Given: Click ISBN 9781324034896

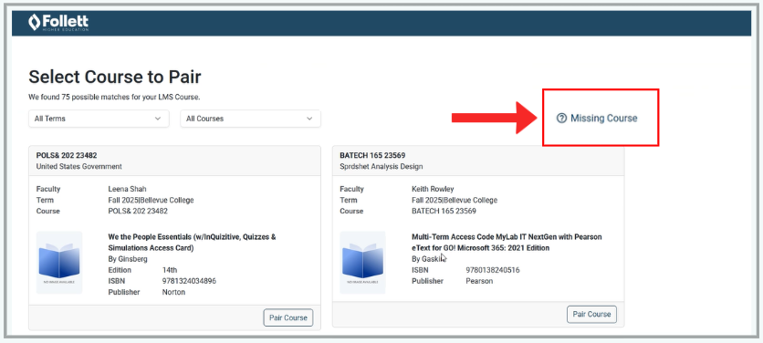Looking at the screenshot, I should [189, 281].
